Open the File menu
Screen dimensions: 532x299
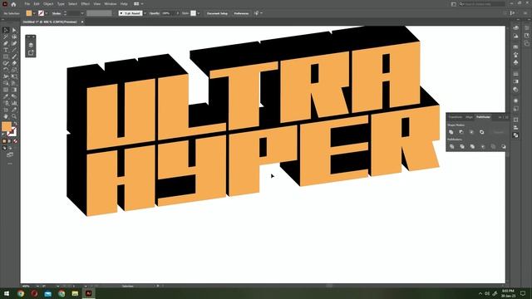point(27,3)
